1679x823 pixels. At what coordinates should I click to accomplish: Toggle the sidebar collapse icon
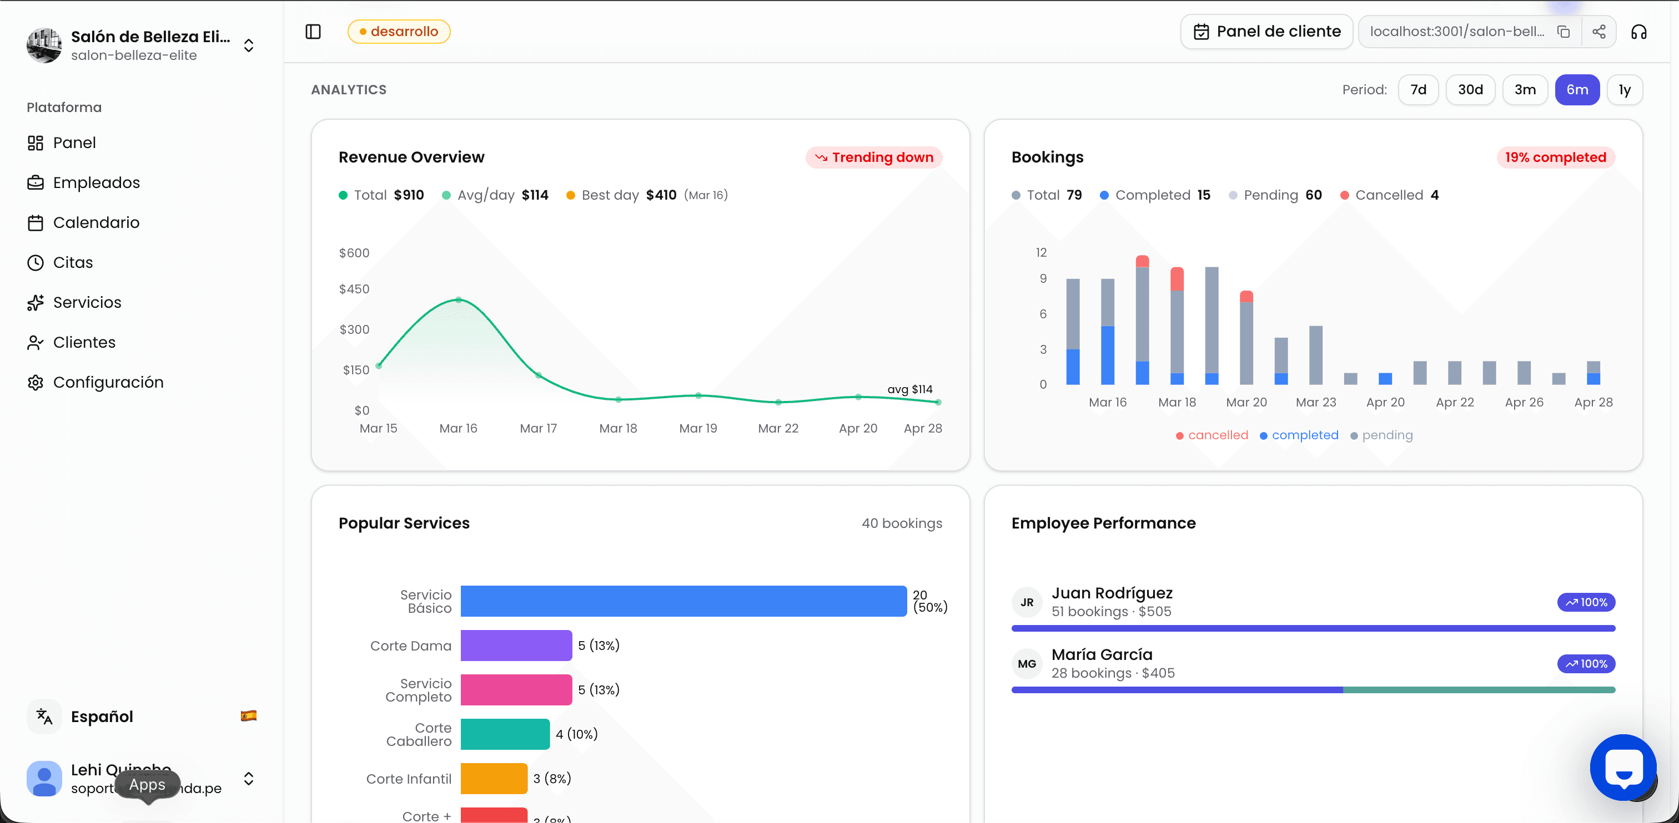point(313,31)
